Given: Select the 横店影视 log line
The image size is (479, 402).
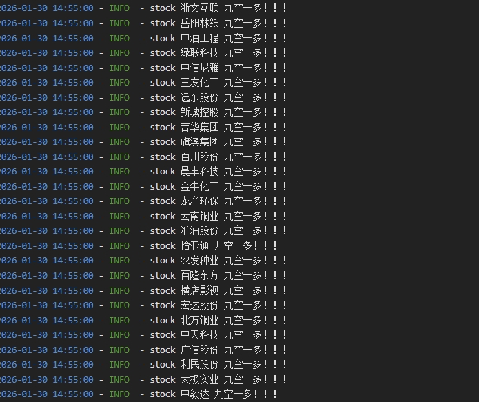Looking at the screenshot, I should coord(143,290).
